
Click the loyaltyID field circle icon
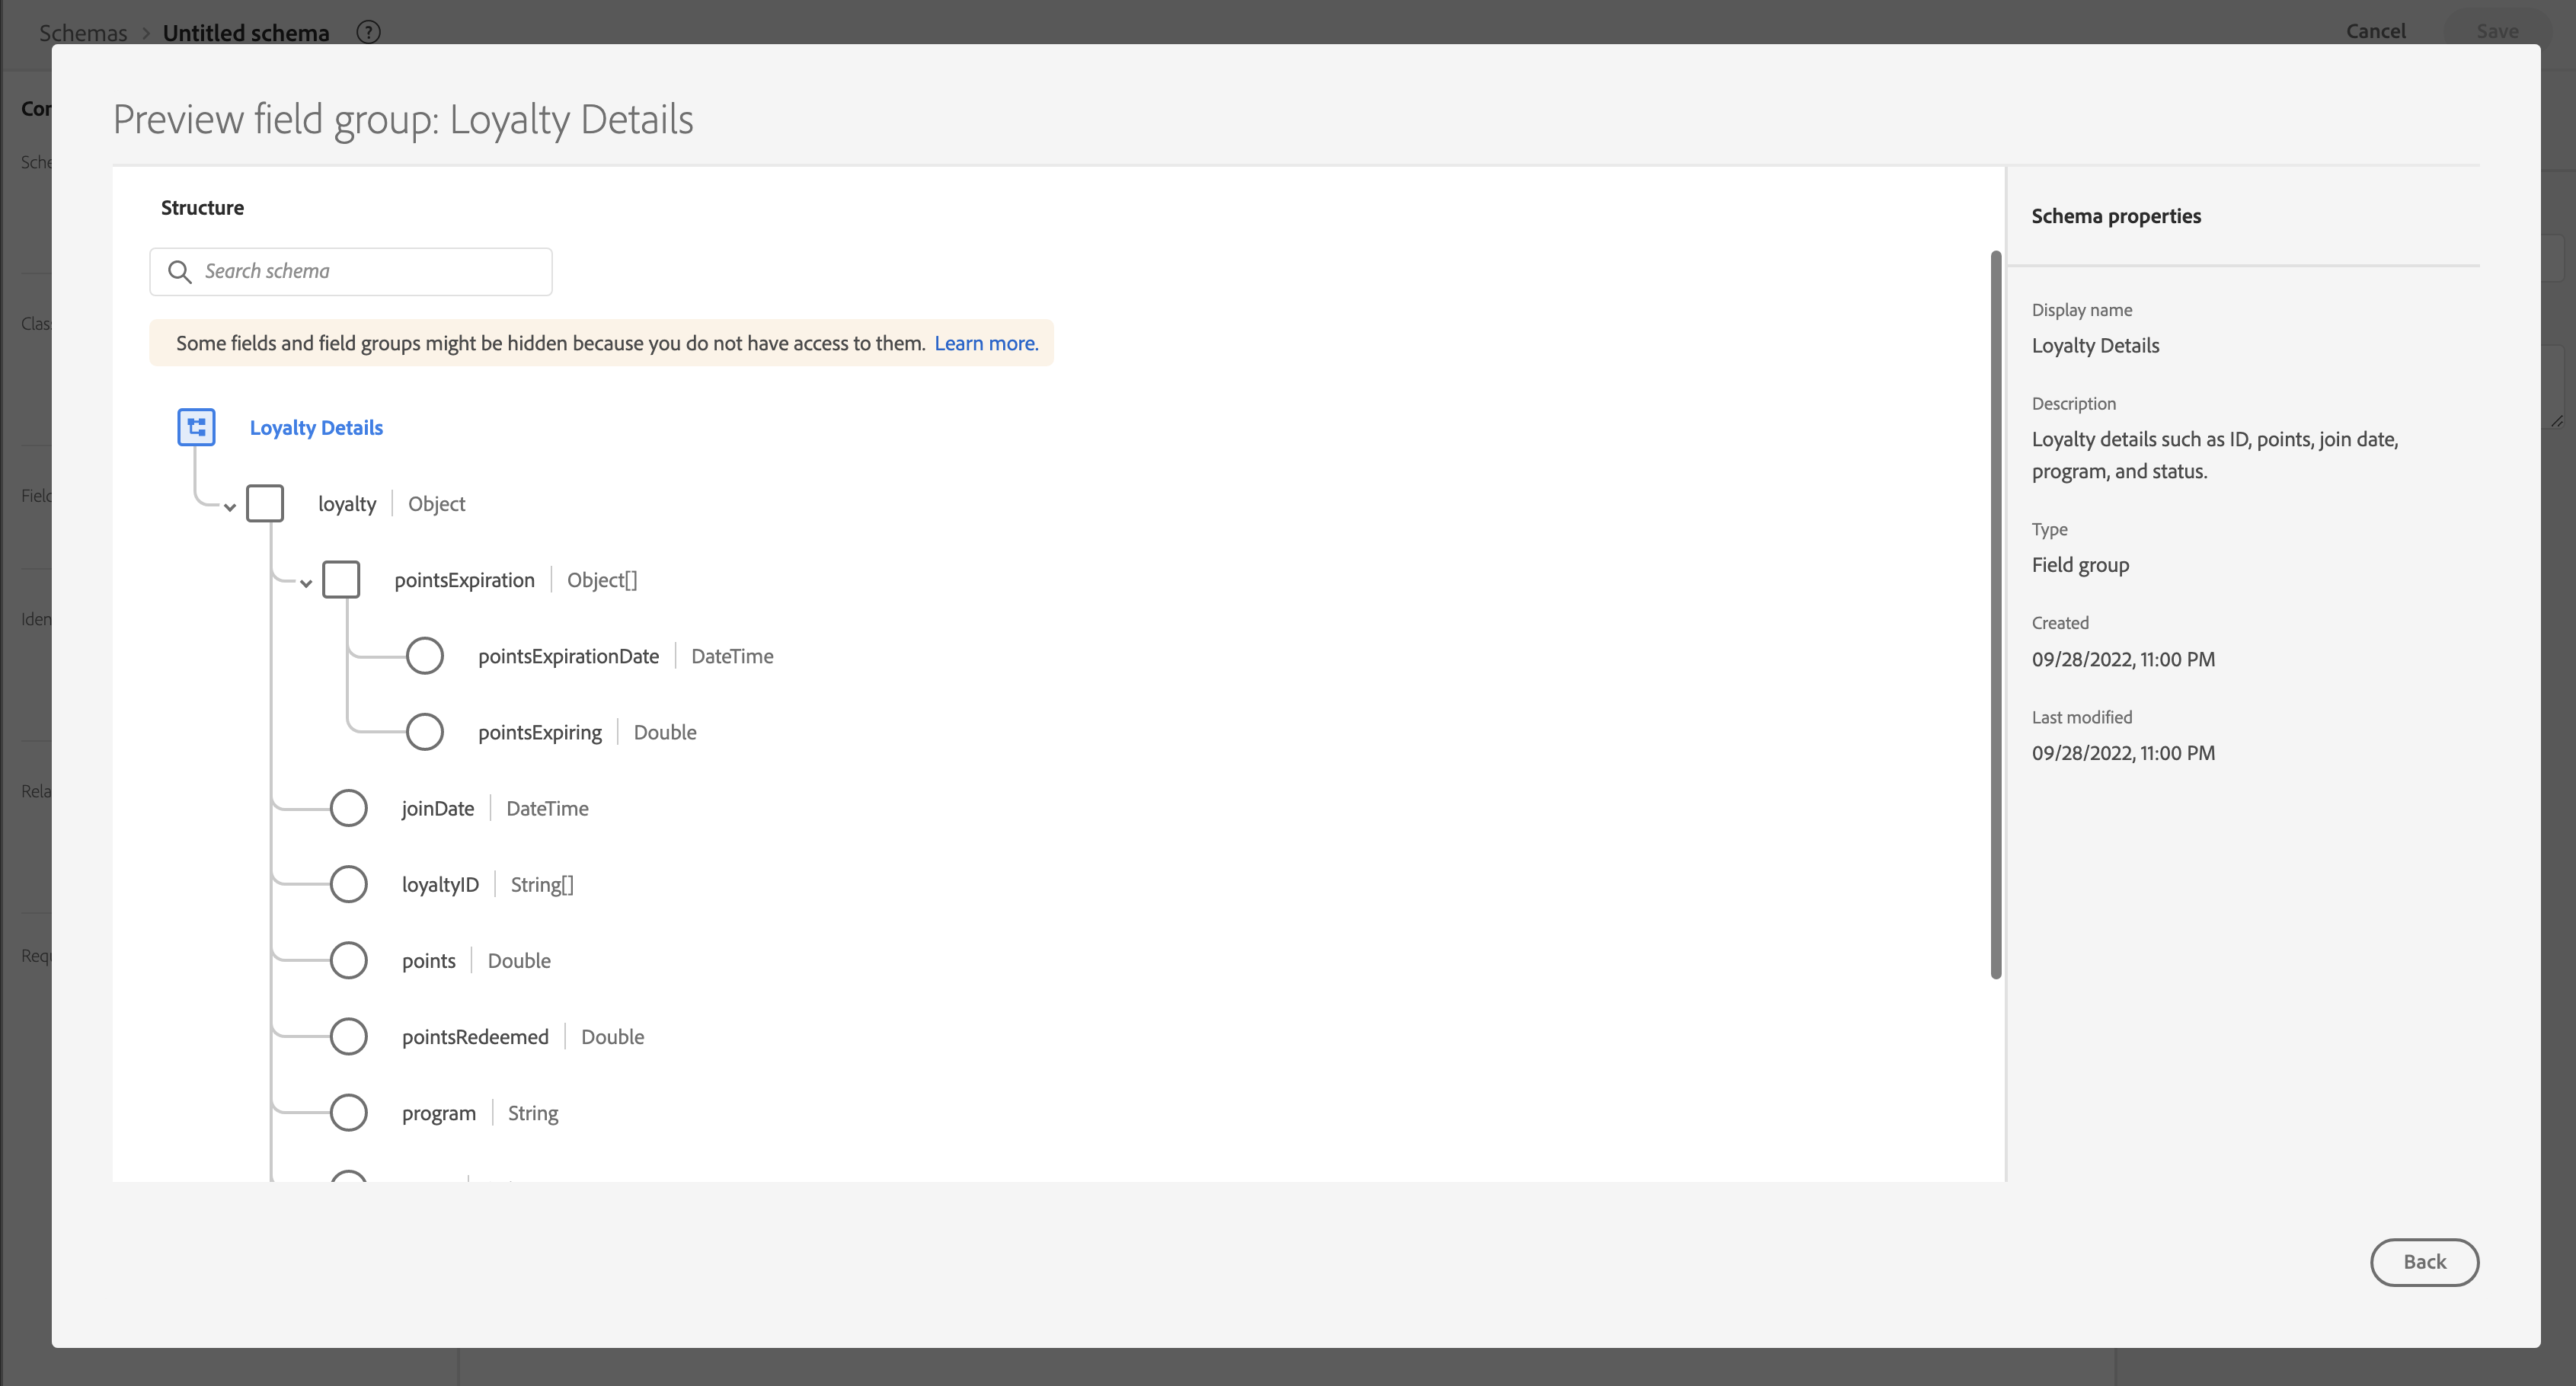(348, 884)
